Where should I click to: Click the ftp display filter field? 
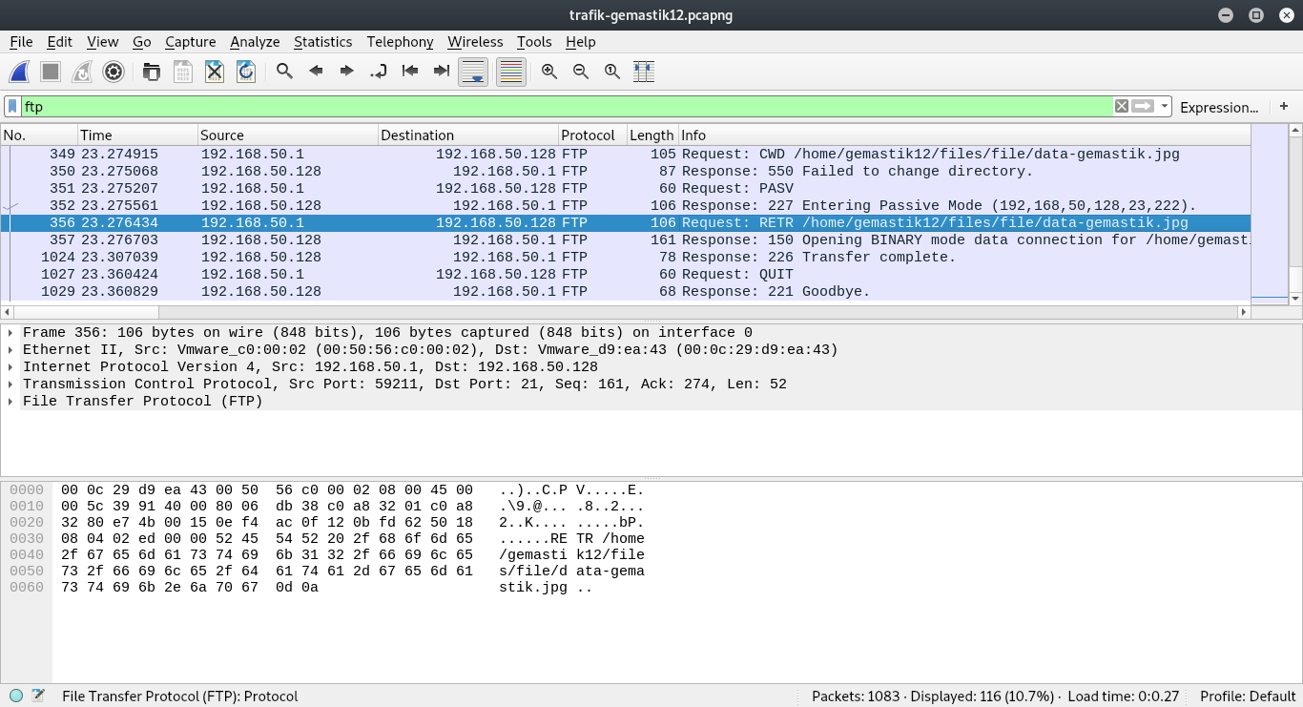click(x=567, y=107)
